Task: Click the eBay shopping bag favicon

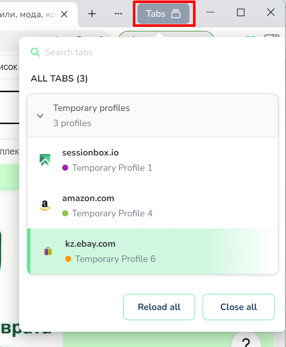Action: pyautogui.click(x=48, y=251)
